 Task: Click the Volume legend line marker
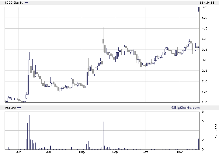pos(19,108)
